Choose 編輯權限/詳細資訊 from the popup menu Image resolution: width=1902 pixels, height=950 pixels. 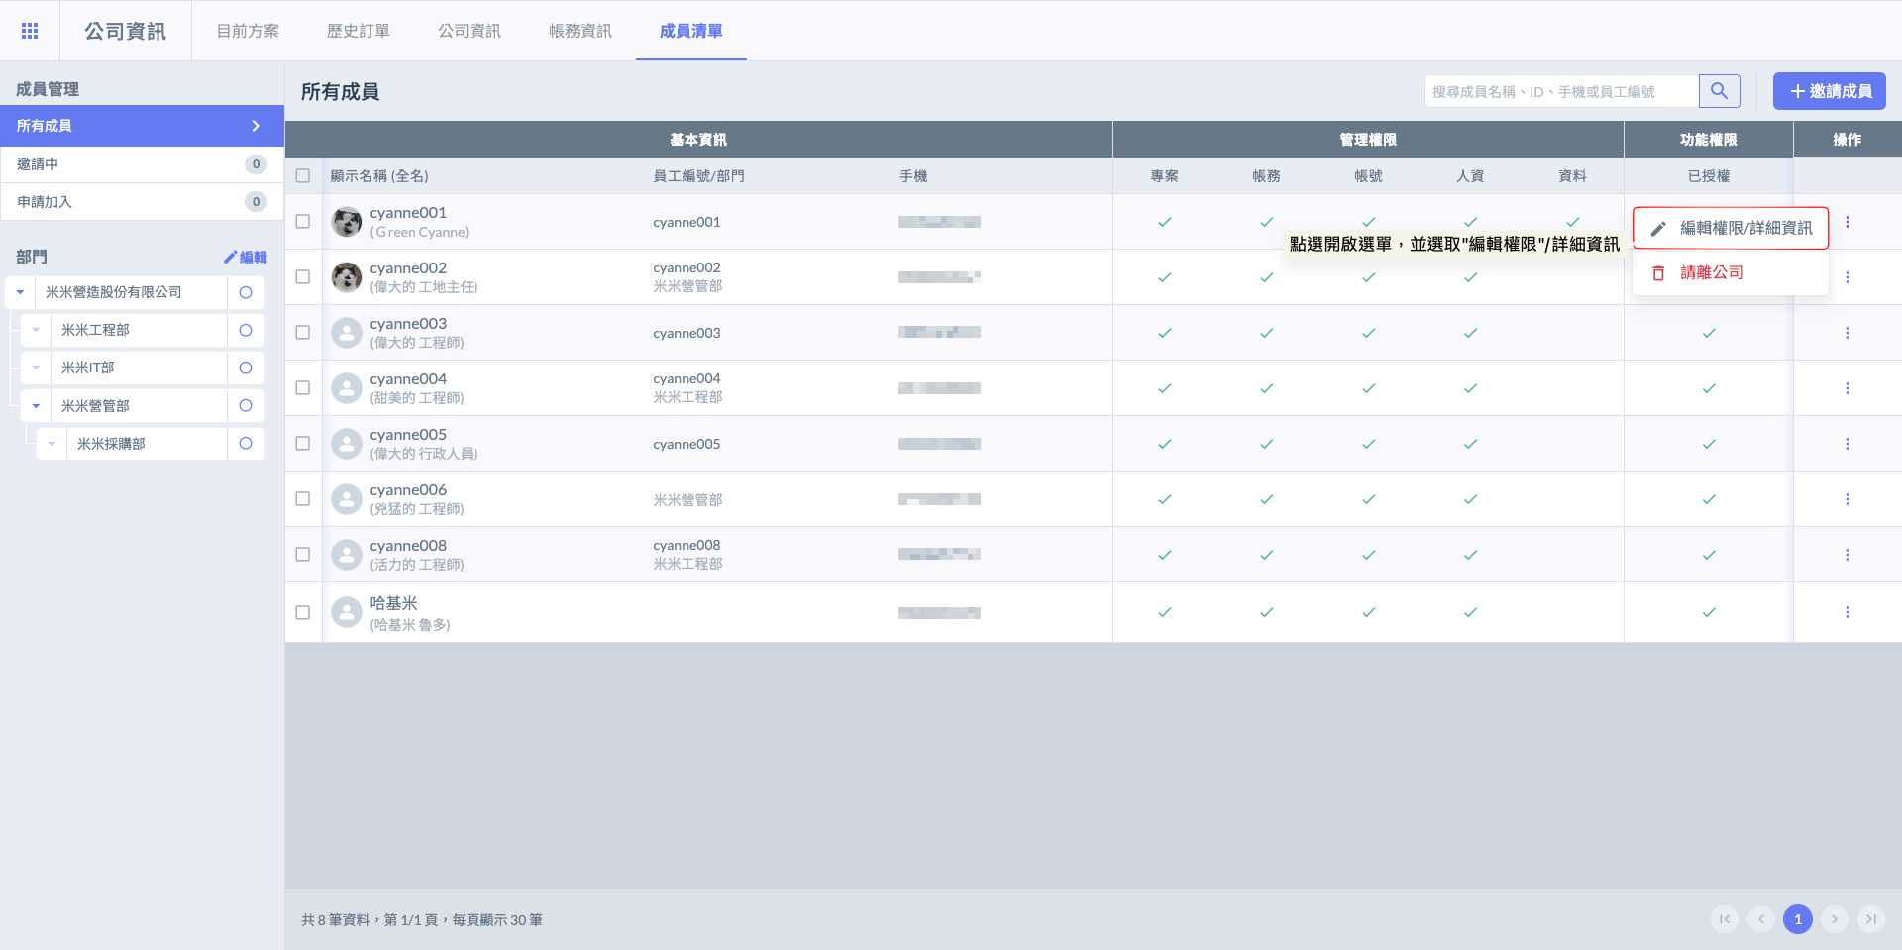1731,229
